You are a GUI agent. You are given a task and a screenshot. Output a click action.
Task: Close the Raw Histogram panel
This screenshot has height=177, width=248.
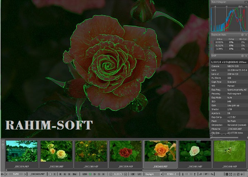245,2
